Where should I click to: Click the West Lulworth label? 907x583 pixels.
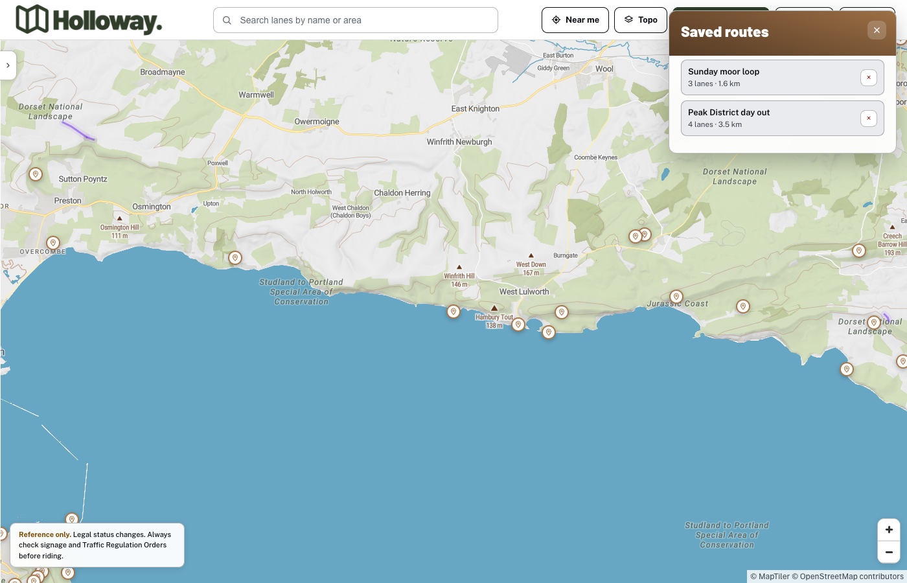click(x=524, y=292)
